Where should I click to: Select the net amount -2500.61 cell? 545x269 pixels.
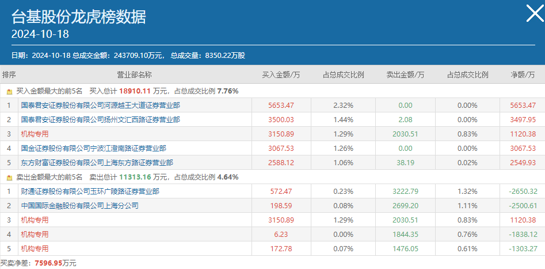pos(523,206)
